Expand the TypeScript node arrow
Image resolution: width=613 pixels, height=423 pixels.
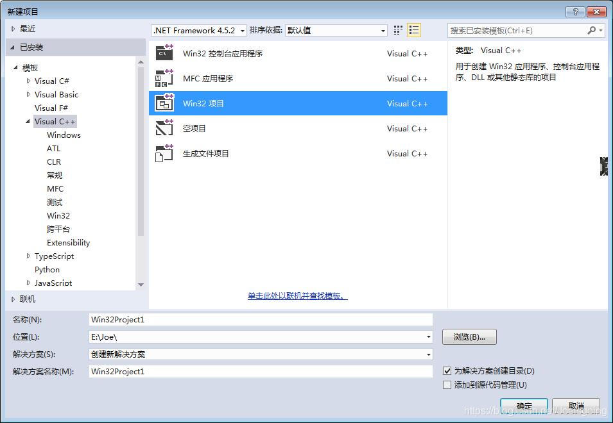pyautogui.click(x=28, y=256)
